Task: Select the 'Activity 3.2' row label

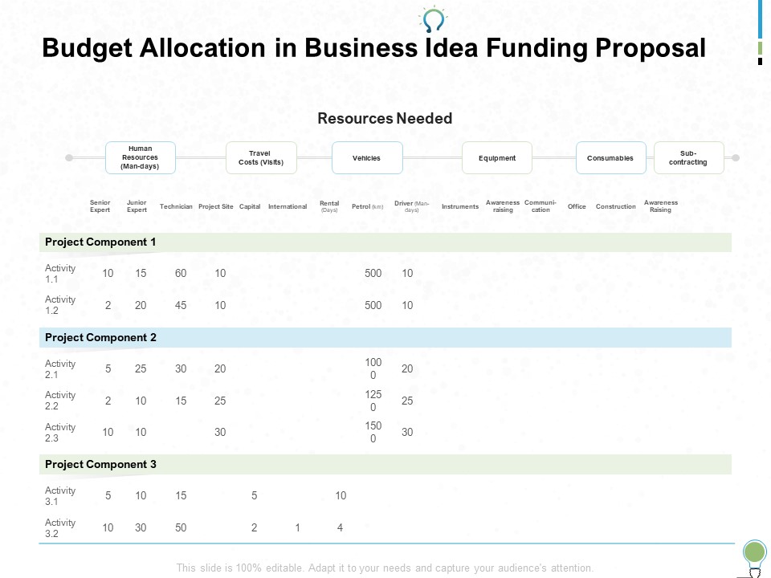Action: 60,528
